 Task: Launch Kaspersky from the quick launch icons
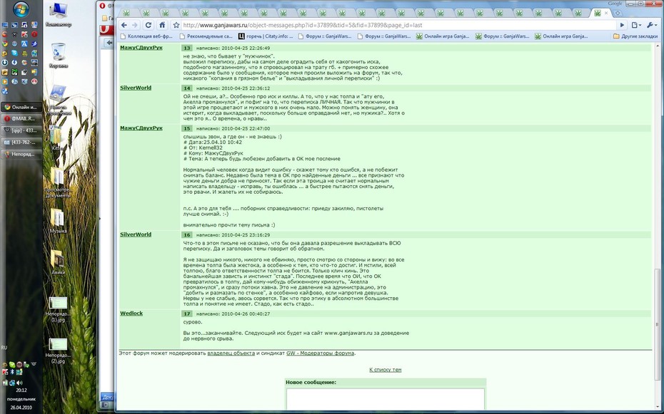click(x=24, y=34)
